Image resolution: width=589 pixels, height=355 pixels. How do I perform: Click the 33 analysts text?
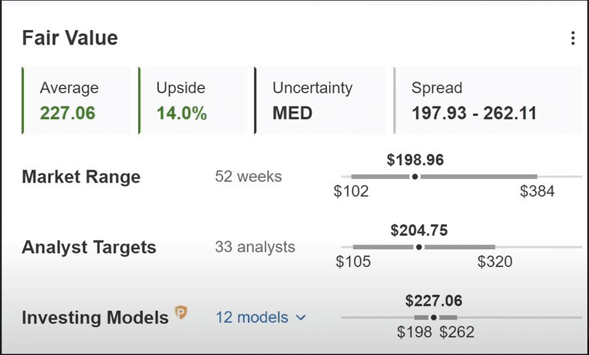pos(255,248)
